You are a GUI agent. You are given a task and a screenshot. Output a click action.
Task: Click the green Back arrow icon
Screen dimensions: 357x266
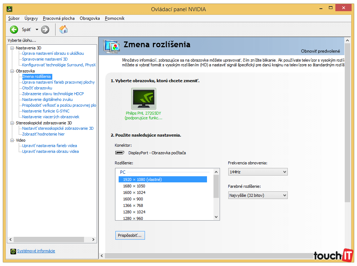[x=14, y=30]
